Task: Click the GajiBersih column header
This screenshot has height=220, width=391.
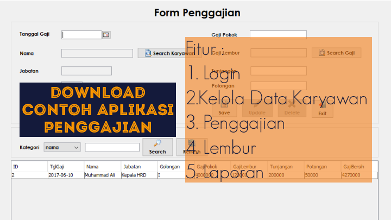Action: pyautogui.click(x=360, y=167)
